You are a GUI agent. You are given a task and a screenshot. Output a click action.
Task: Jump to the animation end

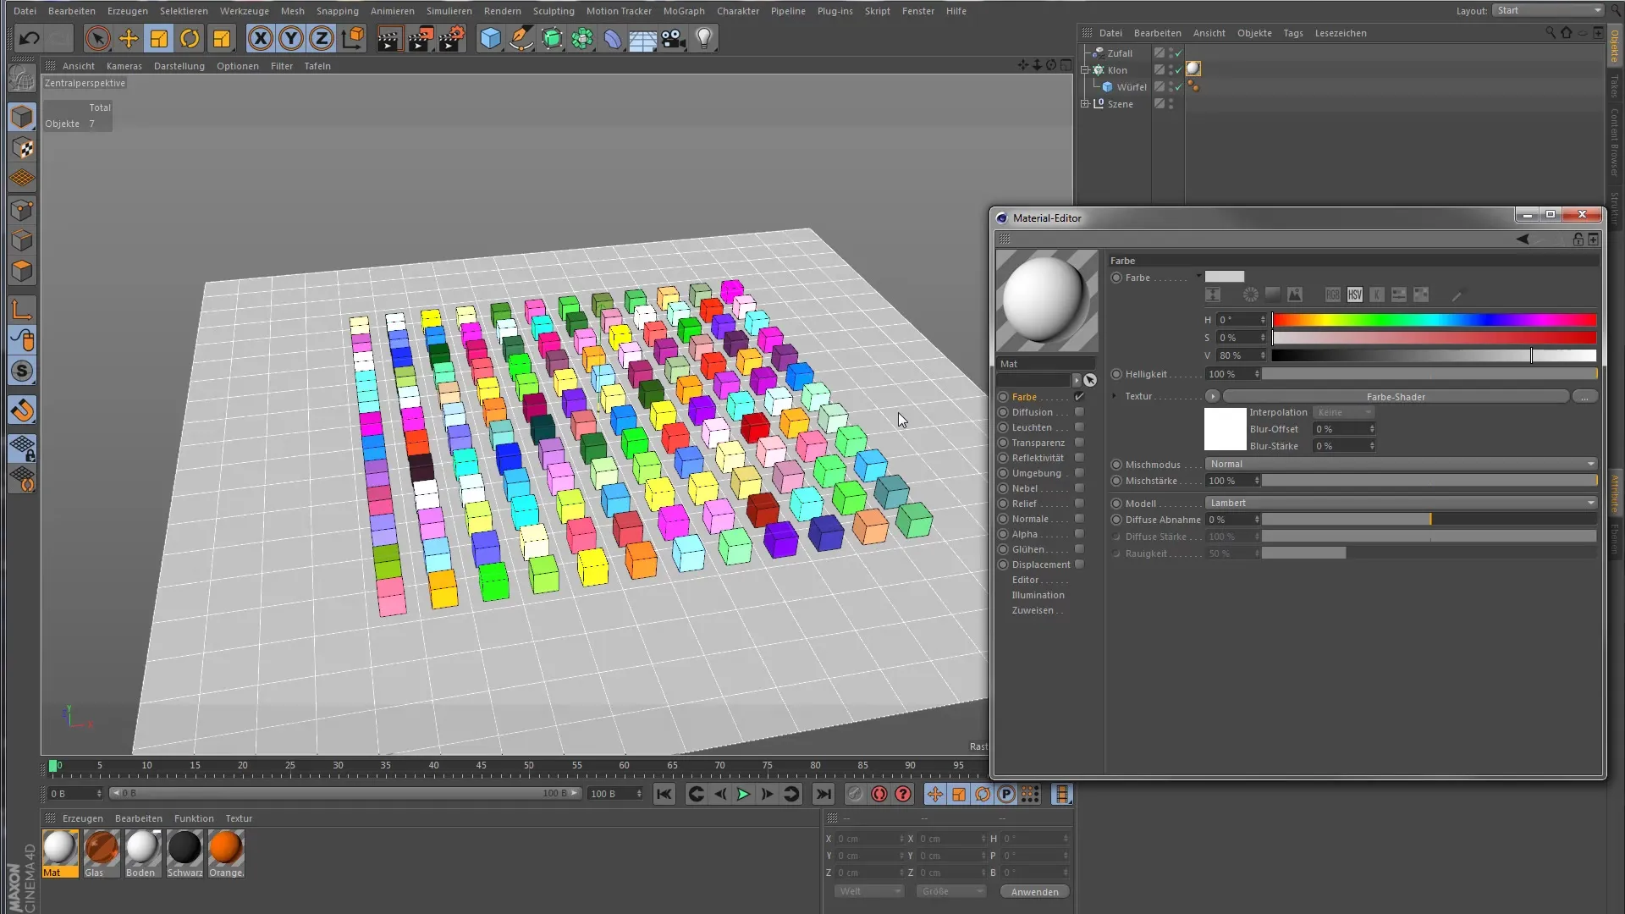point(823,794)
